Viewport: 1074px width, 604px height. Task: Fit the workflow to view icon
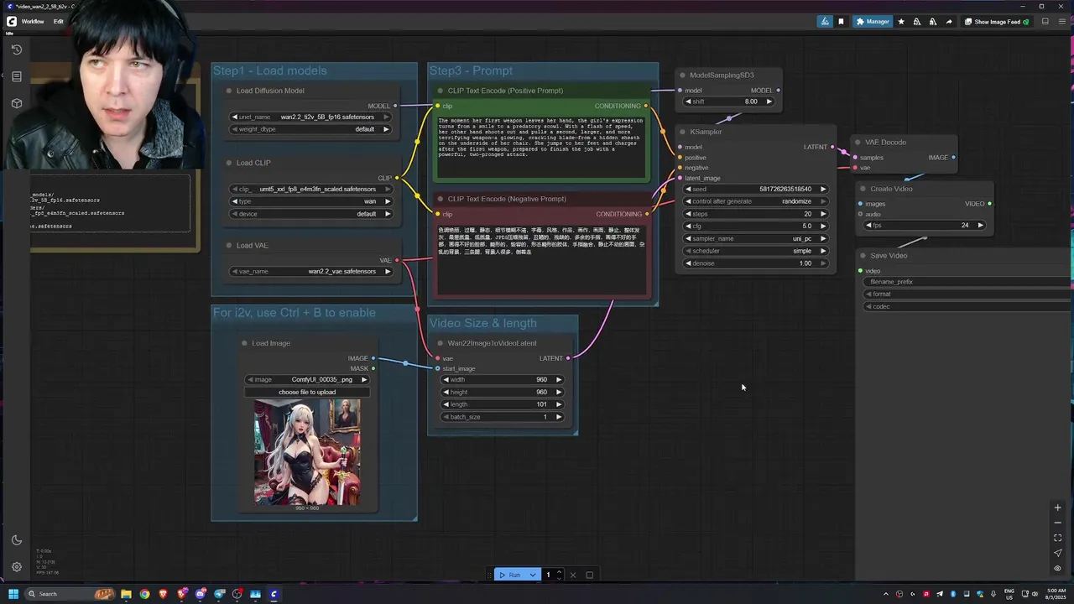1057,538
